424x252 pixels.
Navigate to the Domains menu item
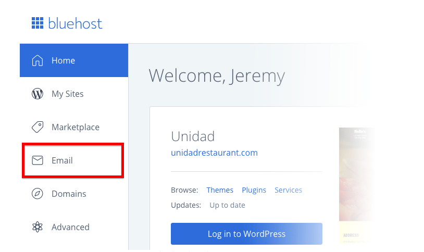pos(69,194)
